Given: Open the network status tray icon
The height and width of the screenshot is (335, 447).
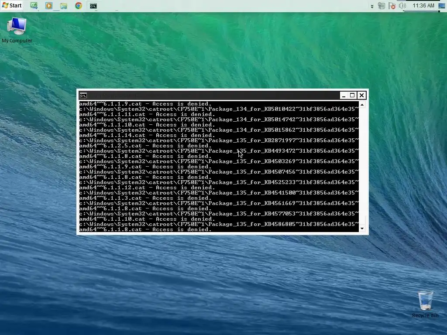Looking at the screenshot, I should [x=381, y=6].
